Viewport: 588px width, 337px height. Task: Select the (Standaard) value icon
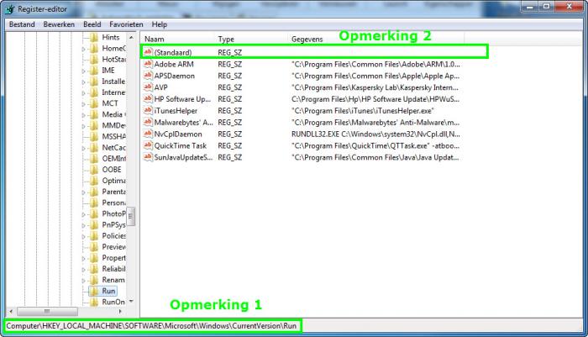[148, 52]
